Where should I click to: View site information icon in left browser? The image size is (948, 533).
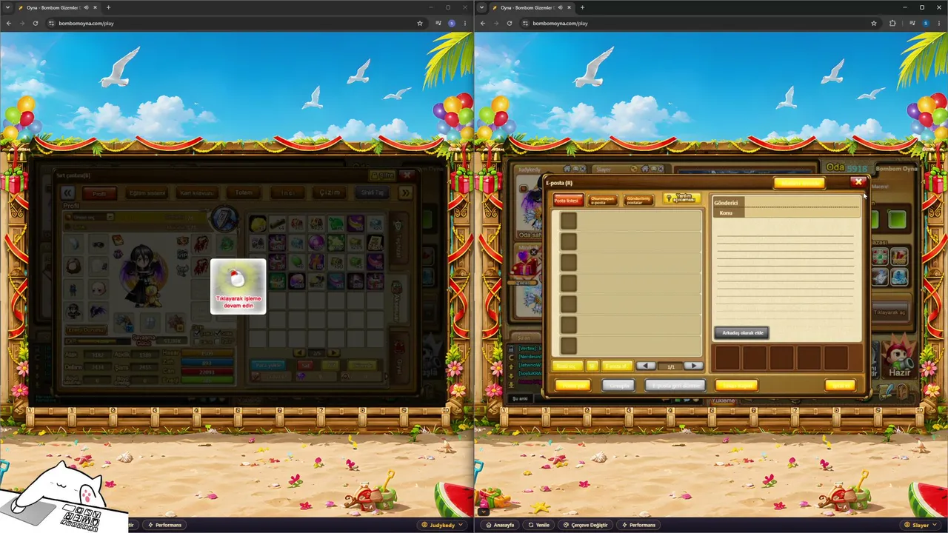click(x=52, y=23)
